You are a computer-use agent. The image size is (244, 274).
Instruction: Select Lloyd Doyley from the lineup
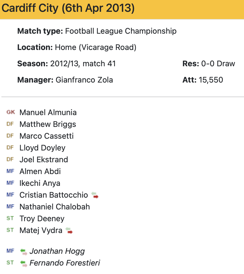(x=42, y=148)
